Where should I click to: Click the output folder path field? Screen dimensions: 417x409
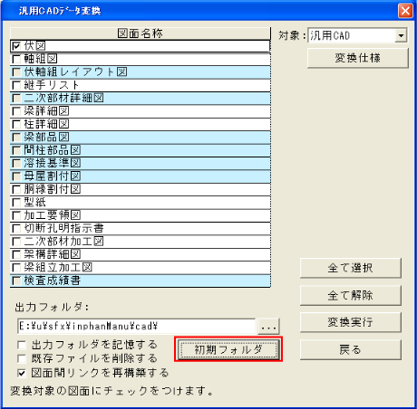point(136,327)
